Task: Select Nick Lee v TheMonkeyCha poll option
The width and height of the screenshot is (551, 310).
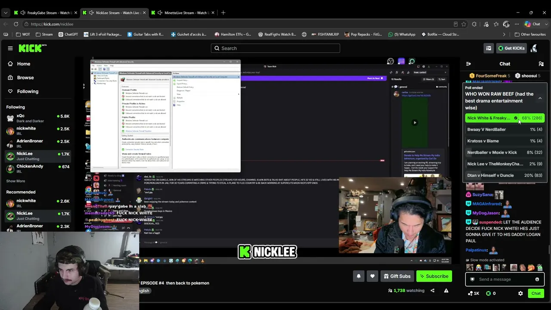Action: pos(505,164)
